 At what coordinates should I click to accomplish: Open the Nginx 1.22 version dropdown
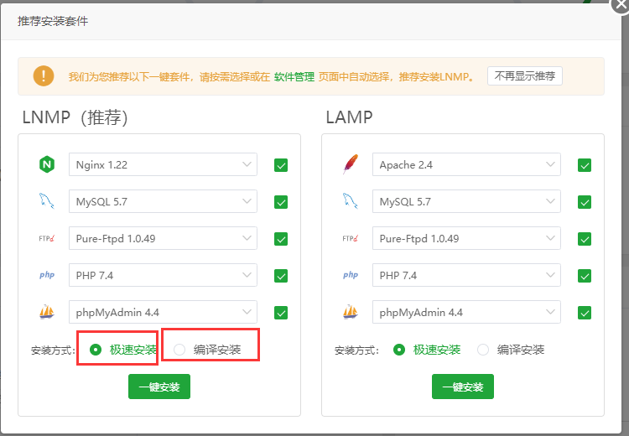tap(163, 164)
